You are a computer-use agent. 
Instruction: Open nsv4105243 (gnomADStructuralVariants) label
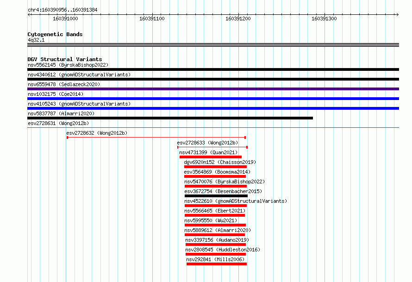79,104
